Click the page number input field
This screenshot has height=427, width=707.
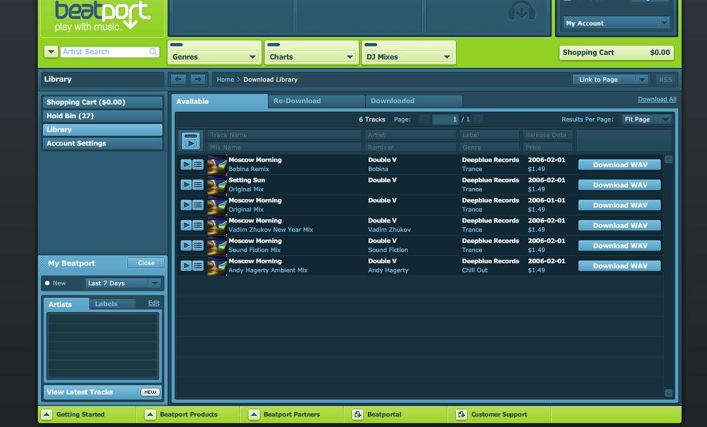coord(445,119)
